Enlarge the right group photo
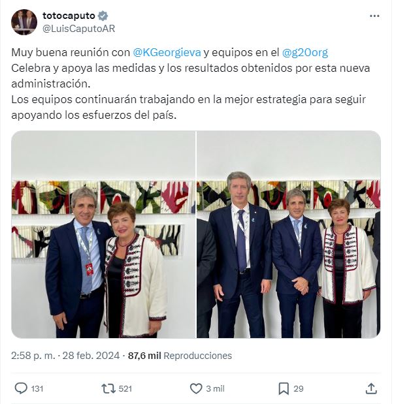394x404 pixels. [289, 234]
